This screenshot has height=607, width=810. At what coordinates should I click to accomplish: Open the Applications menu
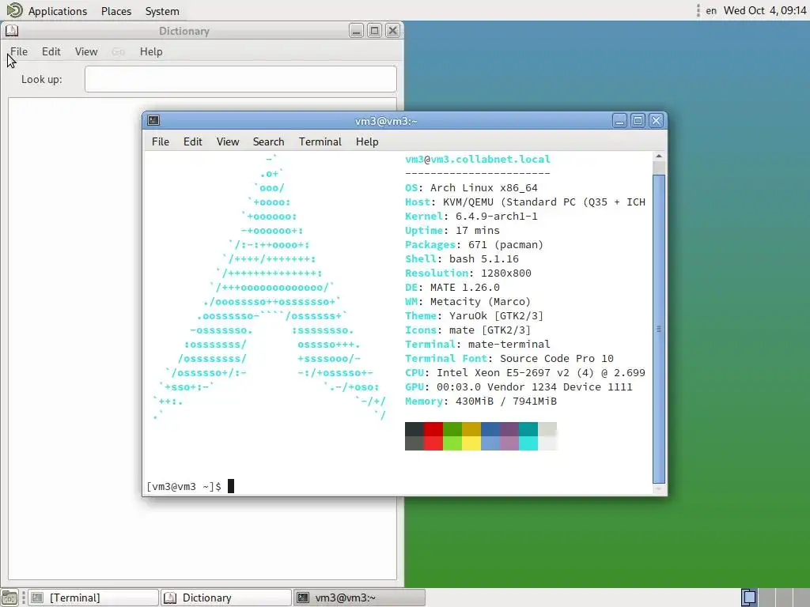pos(57,11)
